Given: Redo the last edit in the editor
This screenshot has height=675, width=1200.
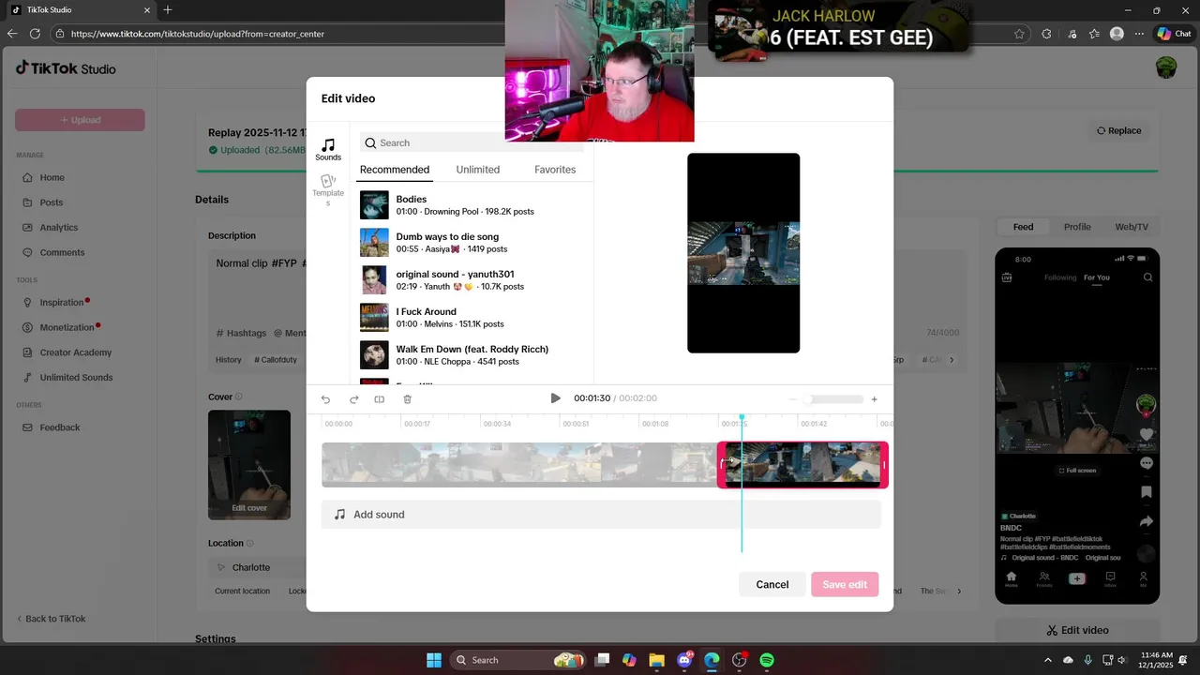Looking at the screenshot, I should [353, 399].
